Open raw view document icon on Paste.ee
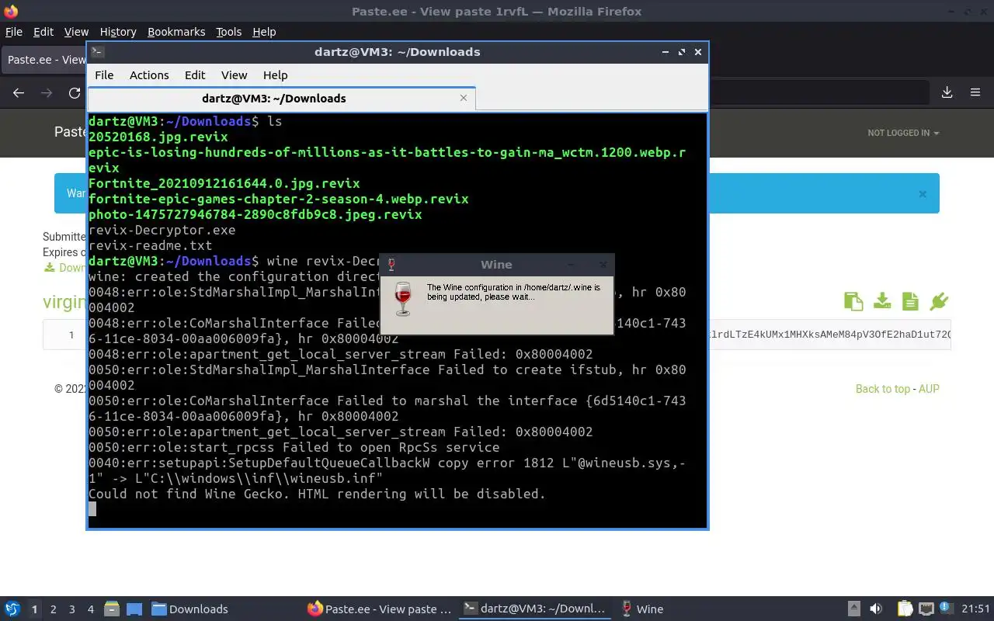The height and width of the screenshot is (621, 994). click(910, 301)
